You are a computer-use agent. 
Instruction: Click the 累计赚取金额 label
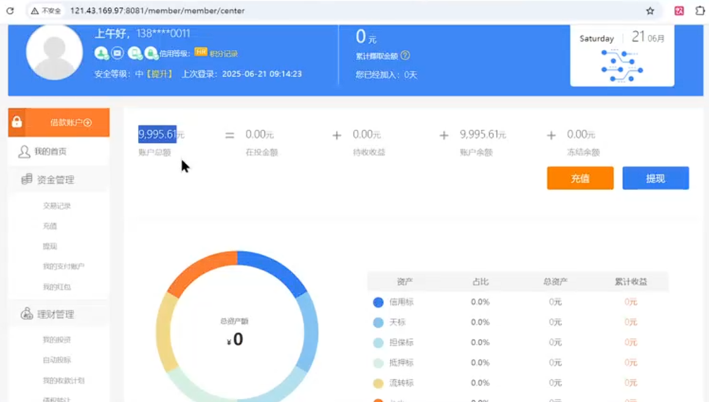(x=377, y=56)
